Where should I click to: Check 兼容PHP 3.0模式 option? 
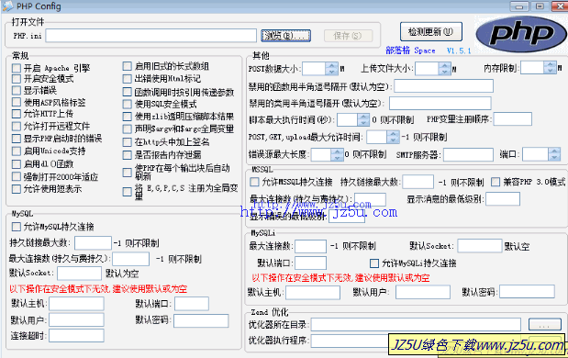(x=496, y=182)
